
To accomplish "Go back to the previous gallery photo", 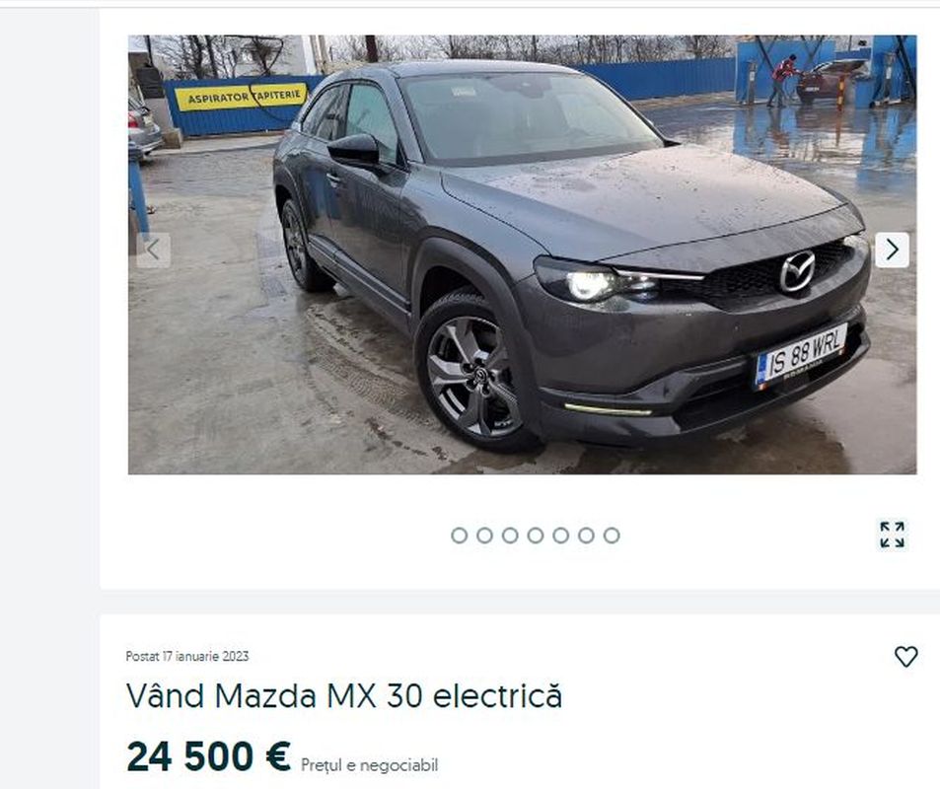I will (154, 250).
